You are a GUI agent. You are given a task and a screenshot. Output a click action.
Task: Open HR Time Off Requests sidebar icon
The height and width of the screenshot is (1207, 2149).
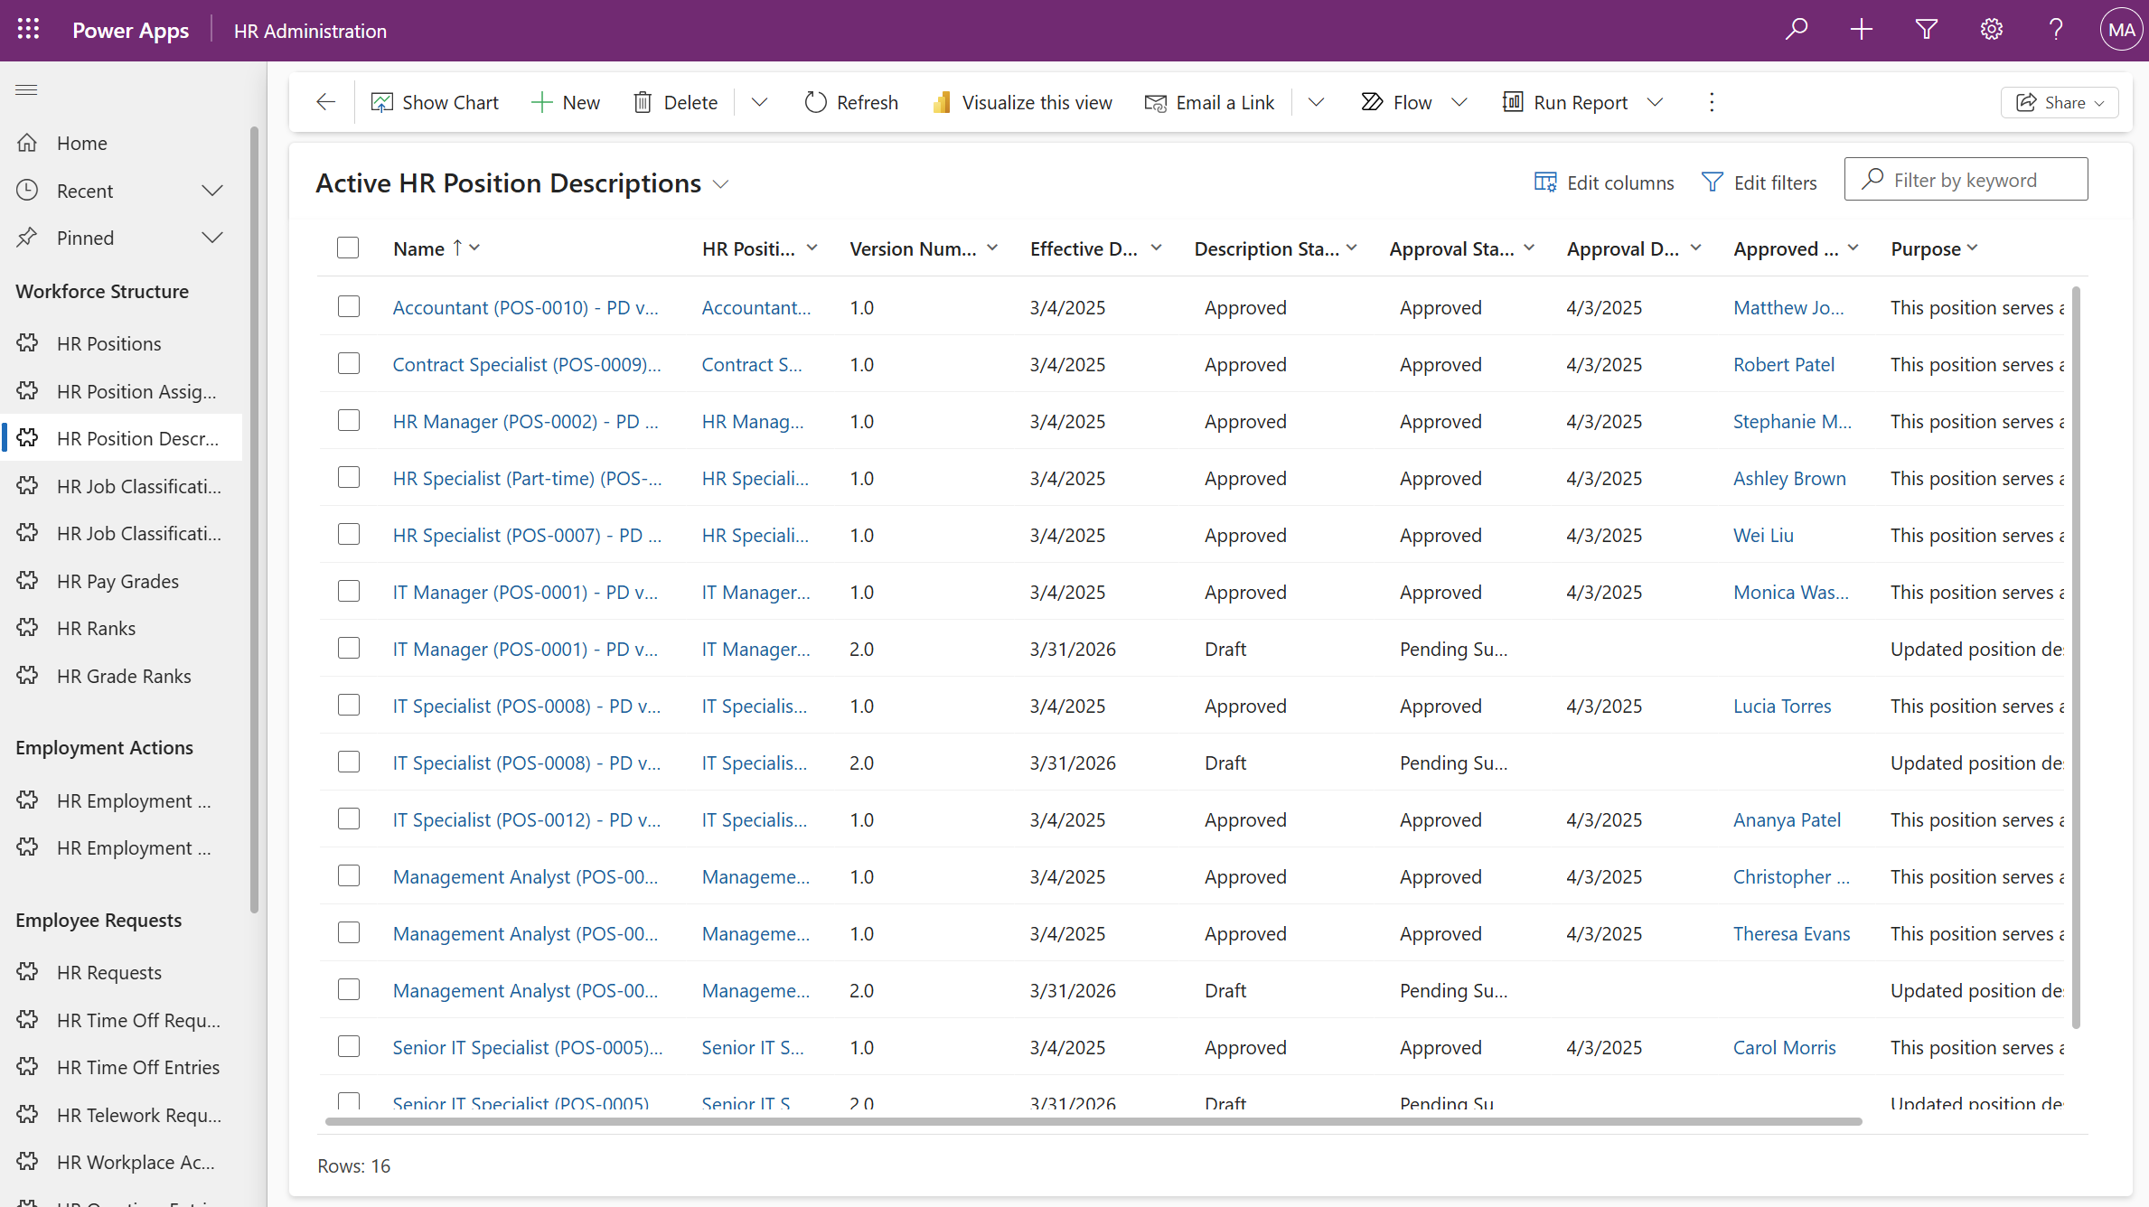click(x=28, y=1020)
